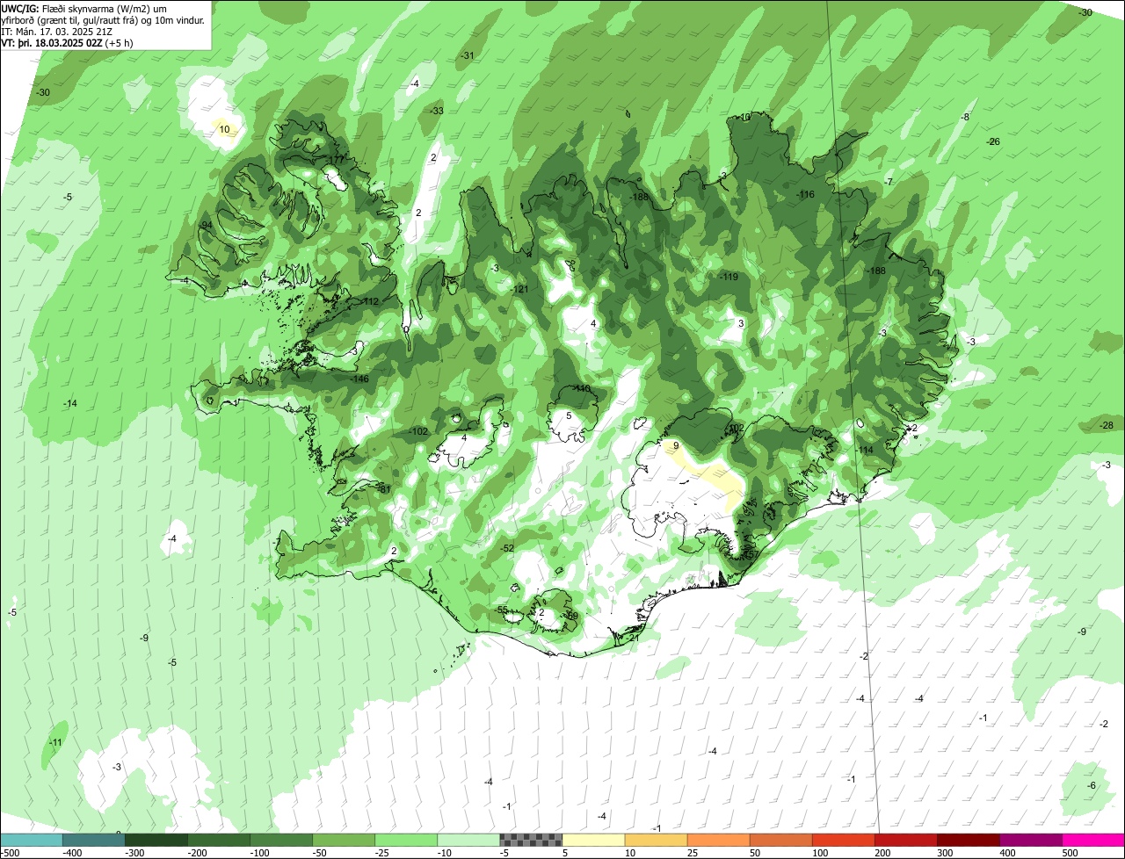Click the '-500' legend label
This screenshot has width=1125, height=859.
[x=10, y=853]
